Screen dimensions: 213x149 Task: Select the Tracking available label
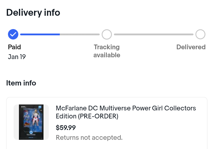coord(107,51)
